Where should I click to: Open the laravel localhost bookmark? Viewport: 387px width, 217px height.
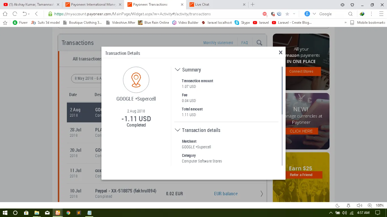pos(217,23)
